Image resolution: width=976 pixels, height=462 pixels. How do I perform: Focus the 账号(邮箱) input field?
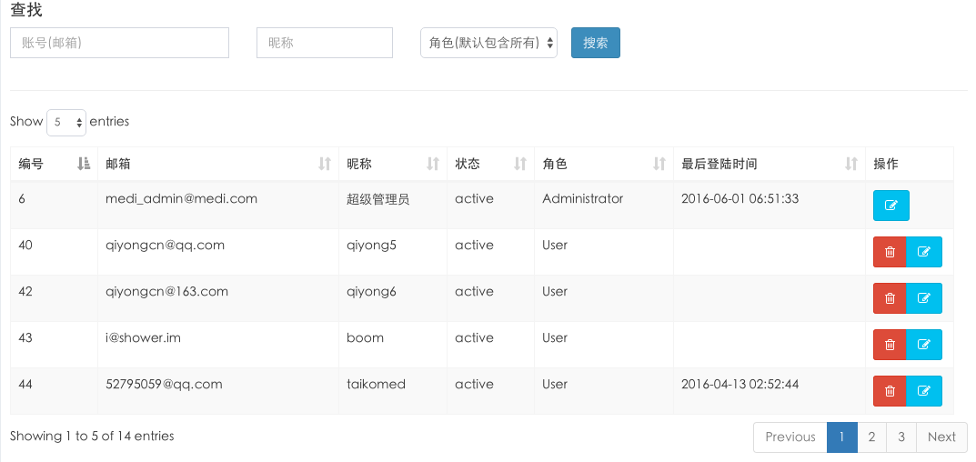tap(119, 43)
